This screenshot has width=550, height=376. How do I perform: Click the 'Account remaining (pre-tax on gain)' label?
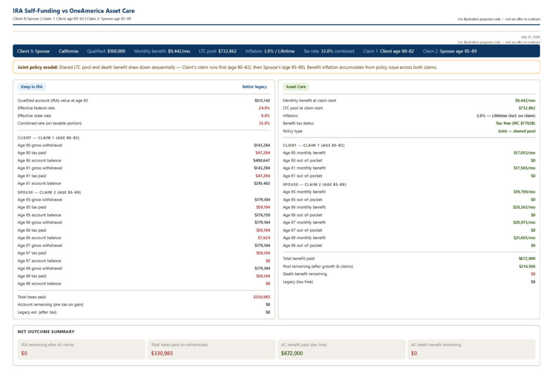click(50, 305)
